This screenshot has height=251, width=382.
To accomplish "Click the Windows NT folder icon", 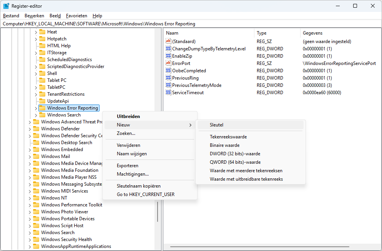I will pyautogui.click(x=36, y=198).
